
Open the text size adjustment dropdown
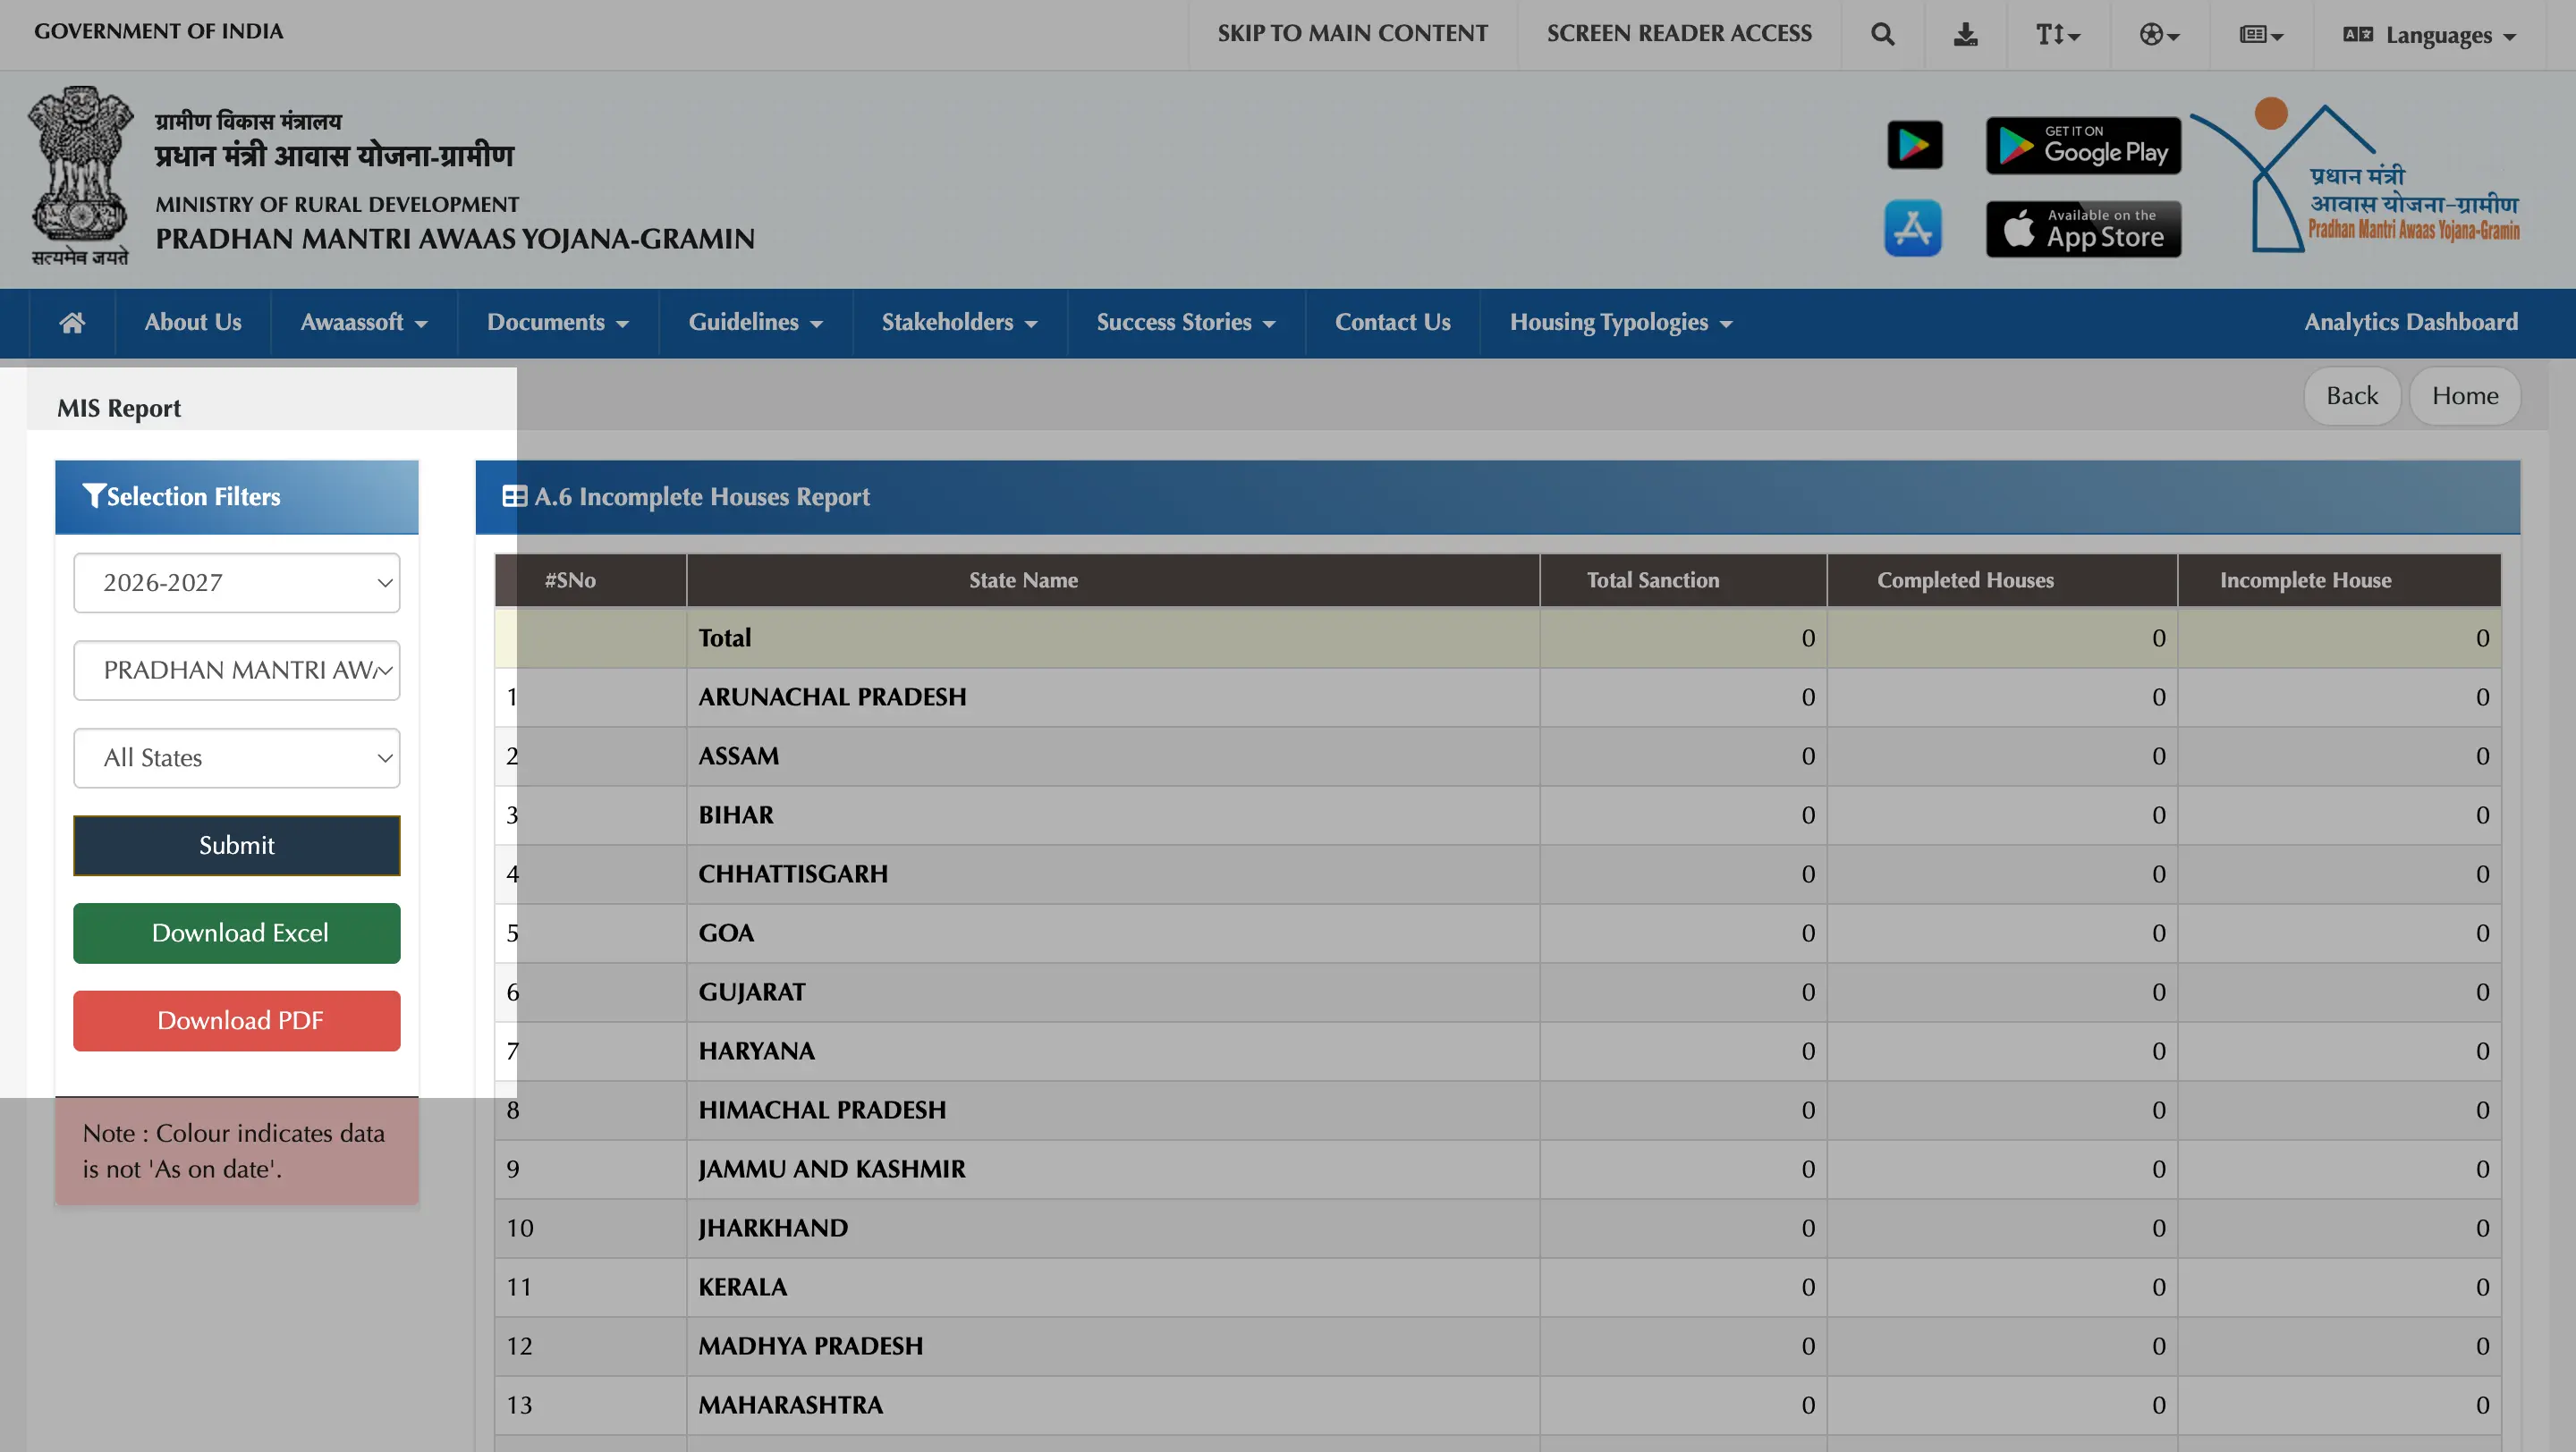click(x=2058, y=35)
